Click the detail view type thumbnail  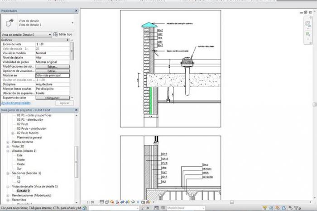pyautogui.click(x=9, y=23)
